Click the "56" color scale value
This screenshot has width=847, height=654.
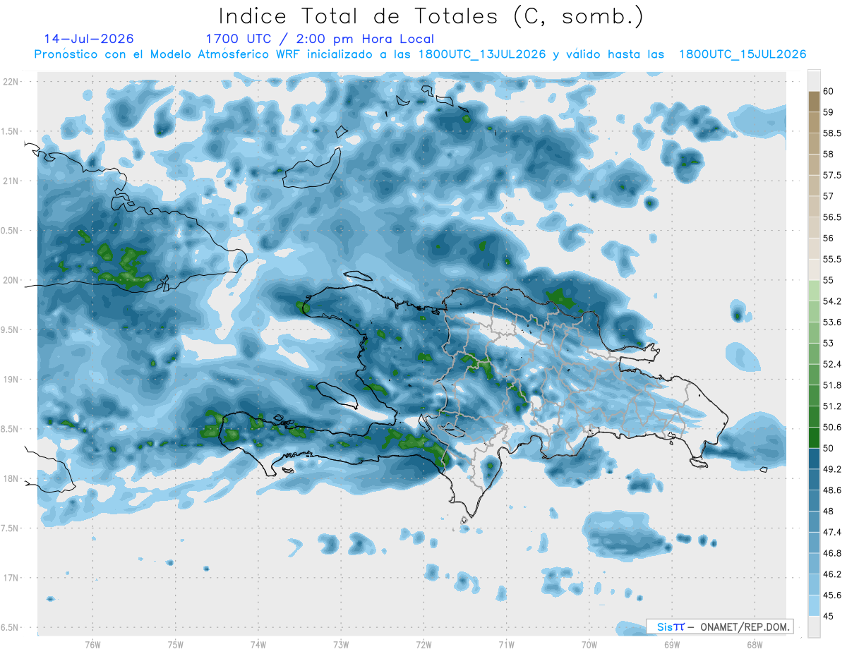click(829, 238)
